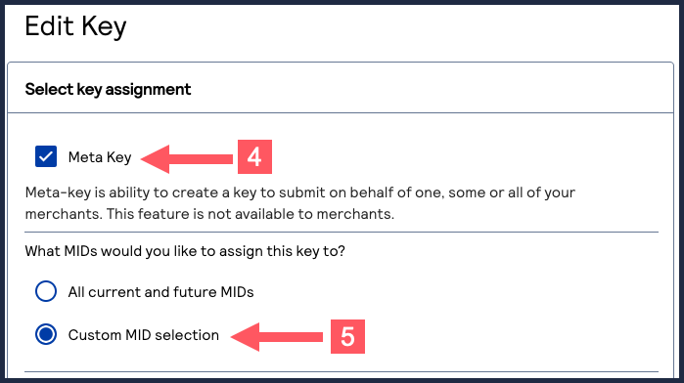Click the "Meta Key" label text
This screenshot has height=383, width=684.
pyautogui.click(x=100, y=157)
